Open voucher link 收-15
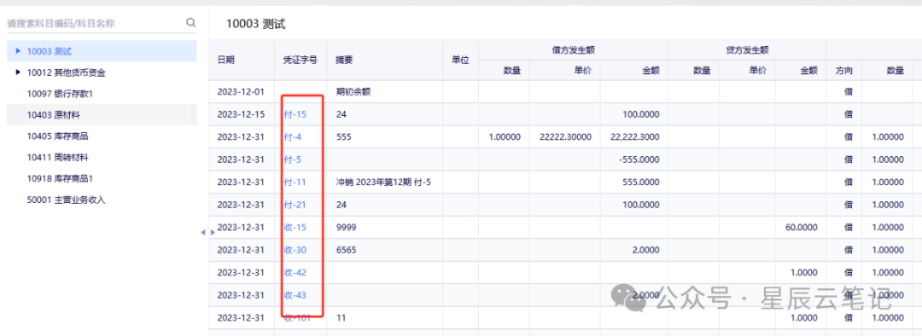922x336 pixels. point(295,228)
